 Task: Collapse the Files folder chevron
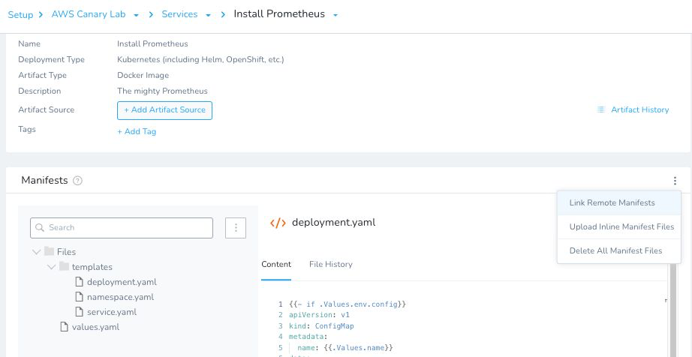pos(37,252)
